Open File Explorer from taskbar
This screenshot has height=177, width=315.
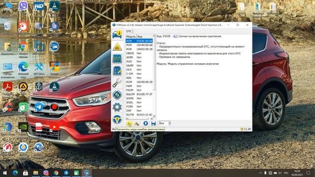(x=36, y=173)
